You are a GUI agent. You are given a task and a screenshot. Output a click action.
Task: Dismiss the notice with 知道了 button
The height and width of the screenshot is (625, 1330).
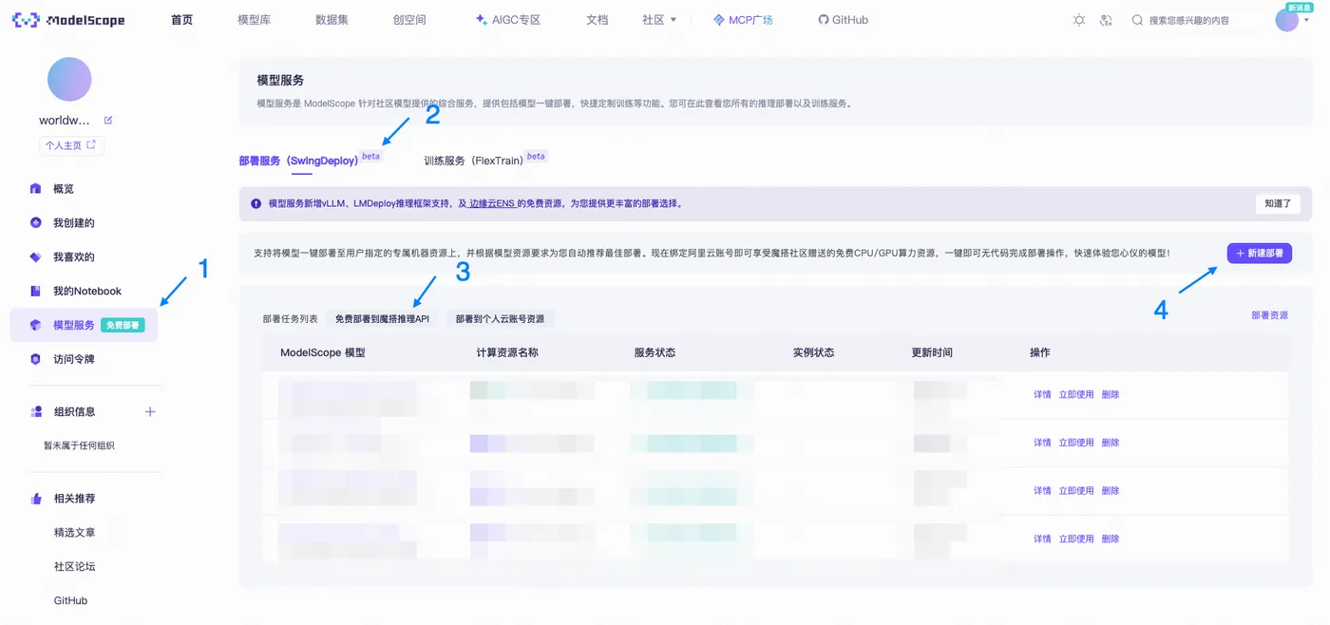1278,203
